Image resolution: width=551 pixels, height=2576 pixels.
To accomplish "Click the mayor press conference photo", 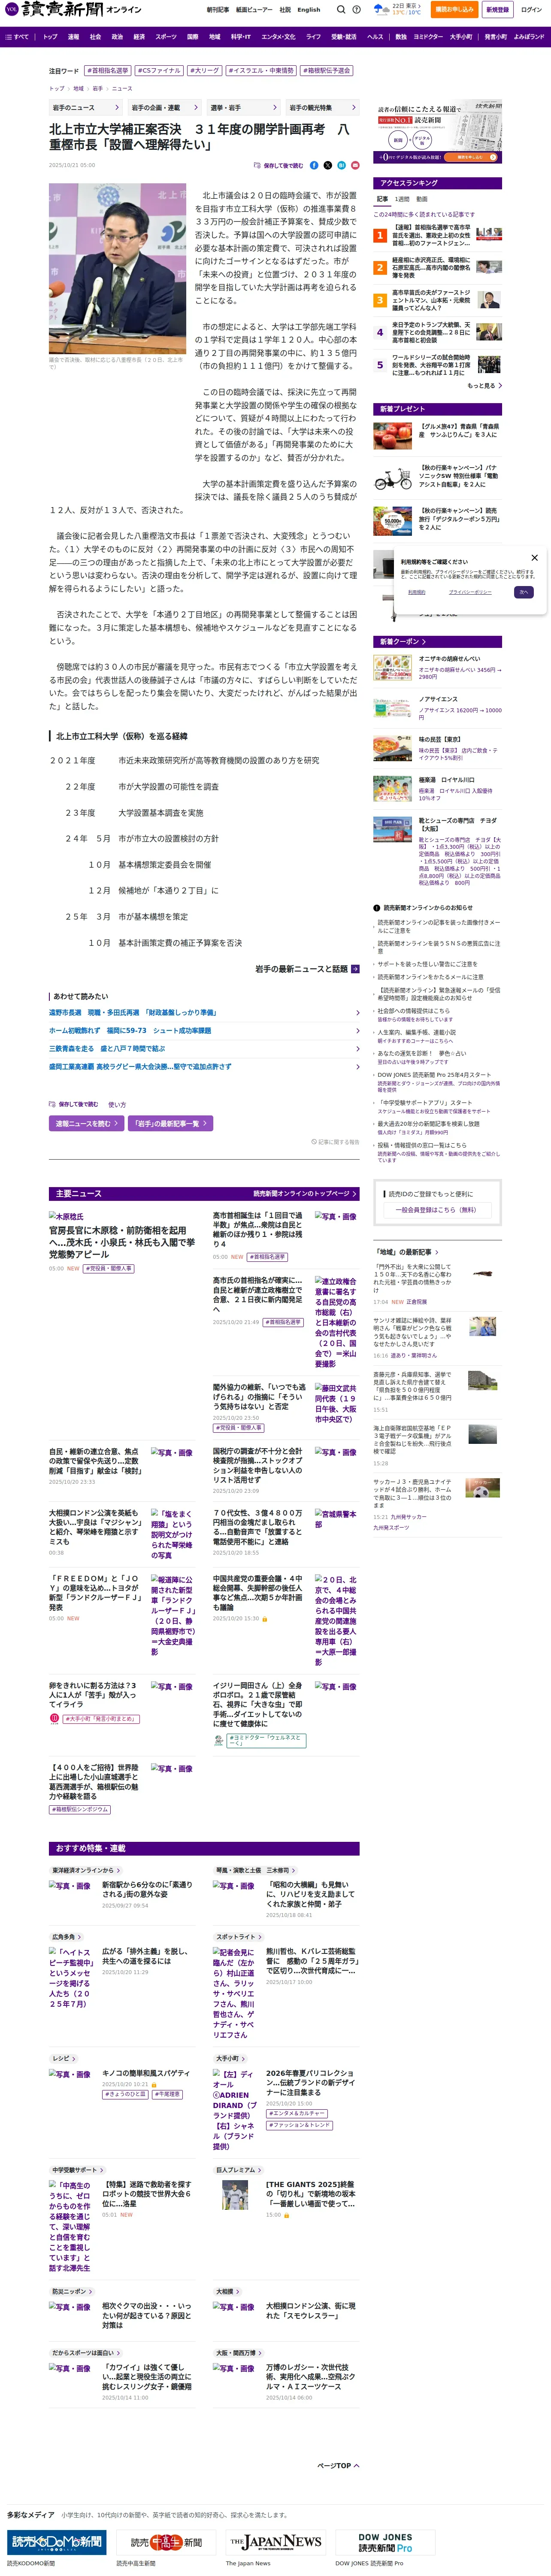I will pos(117,268).
